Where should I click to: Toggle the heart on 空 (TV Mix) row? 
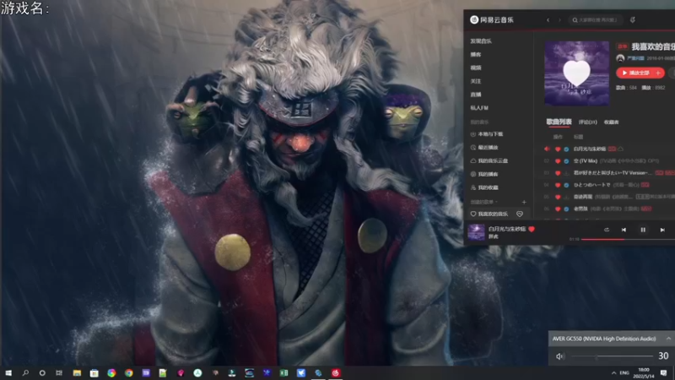click(558, 161)
